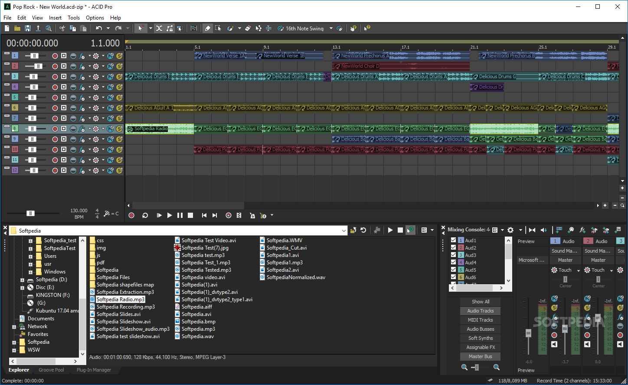Viewport: 628px width, 385px height.
Task: Switch to the Plug-In Manager tab
Action: [94, 370]
